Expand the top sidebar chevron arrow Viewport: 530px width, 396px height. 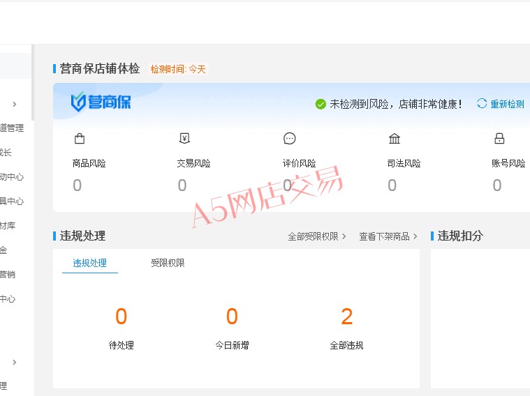[x=15, y=105]
